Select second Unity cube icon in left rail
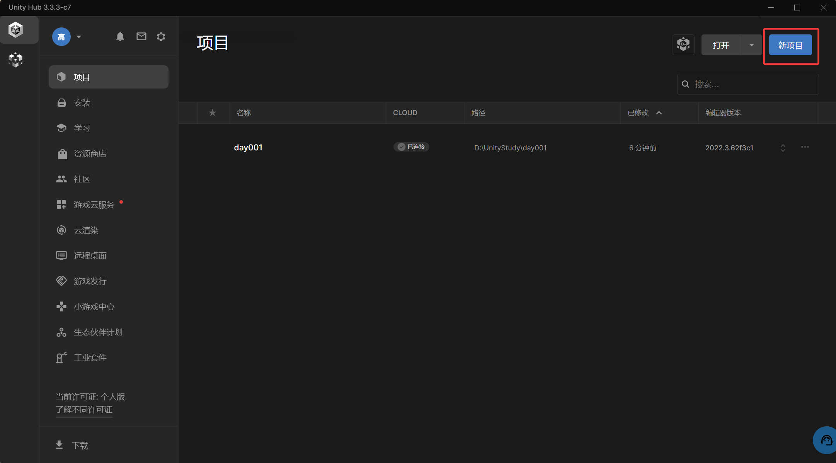 15,60
